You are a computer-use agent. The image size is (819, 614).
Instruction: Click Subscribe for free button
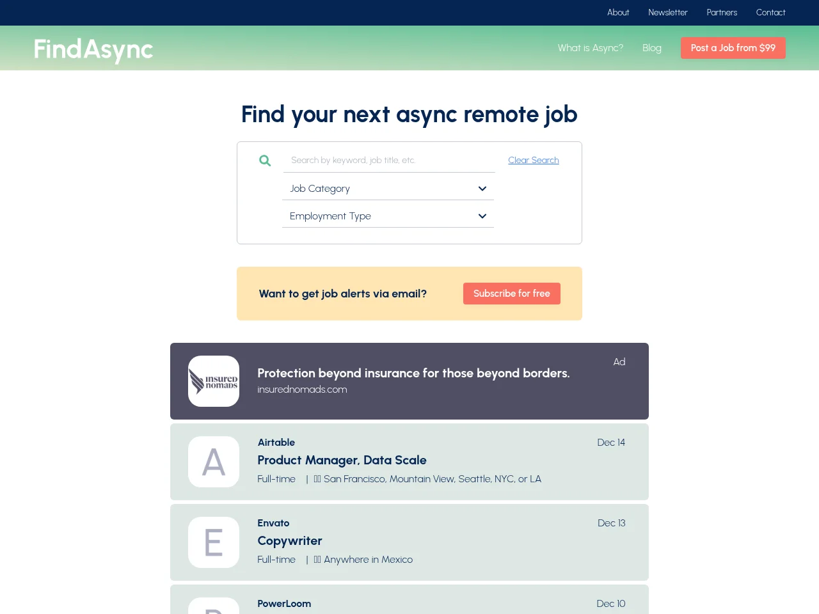[x=512, y=294]
